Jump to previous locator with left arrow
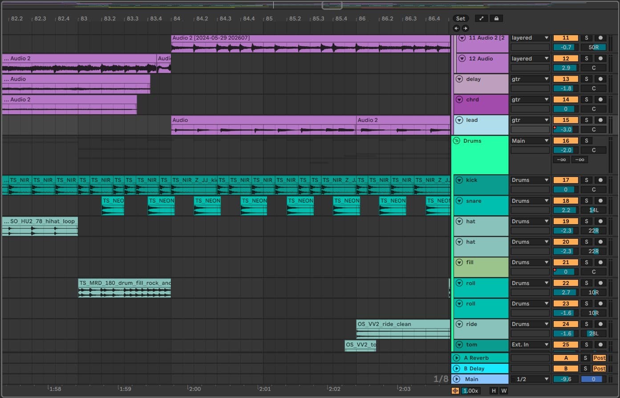Screen dimensions: 620x398 coord(456,28)
